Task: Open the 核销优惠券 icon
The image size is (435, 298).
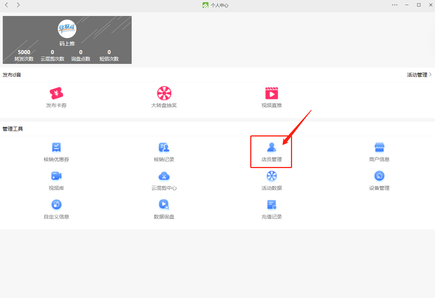Action: pos(56,147)
